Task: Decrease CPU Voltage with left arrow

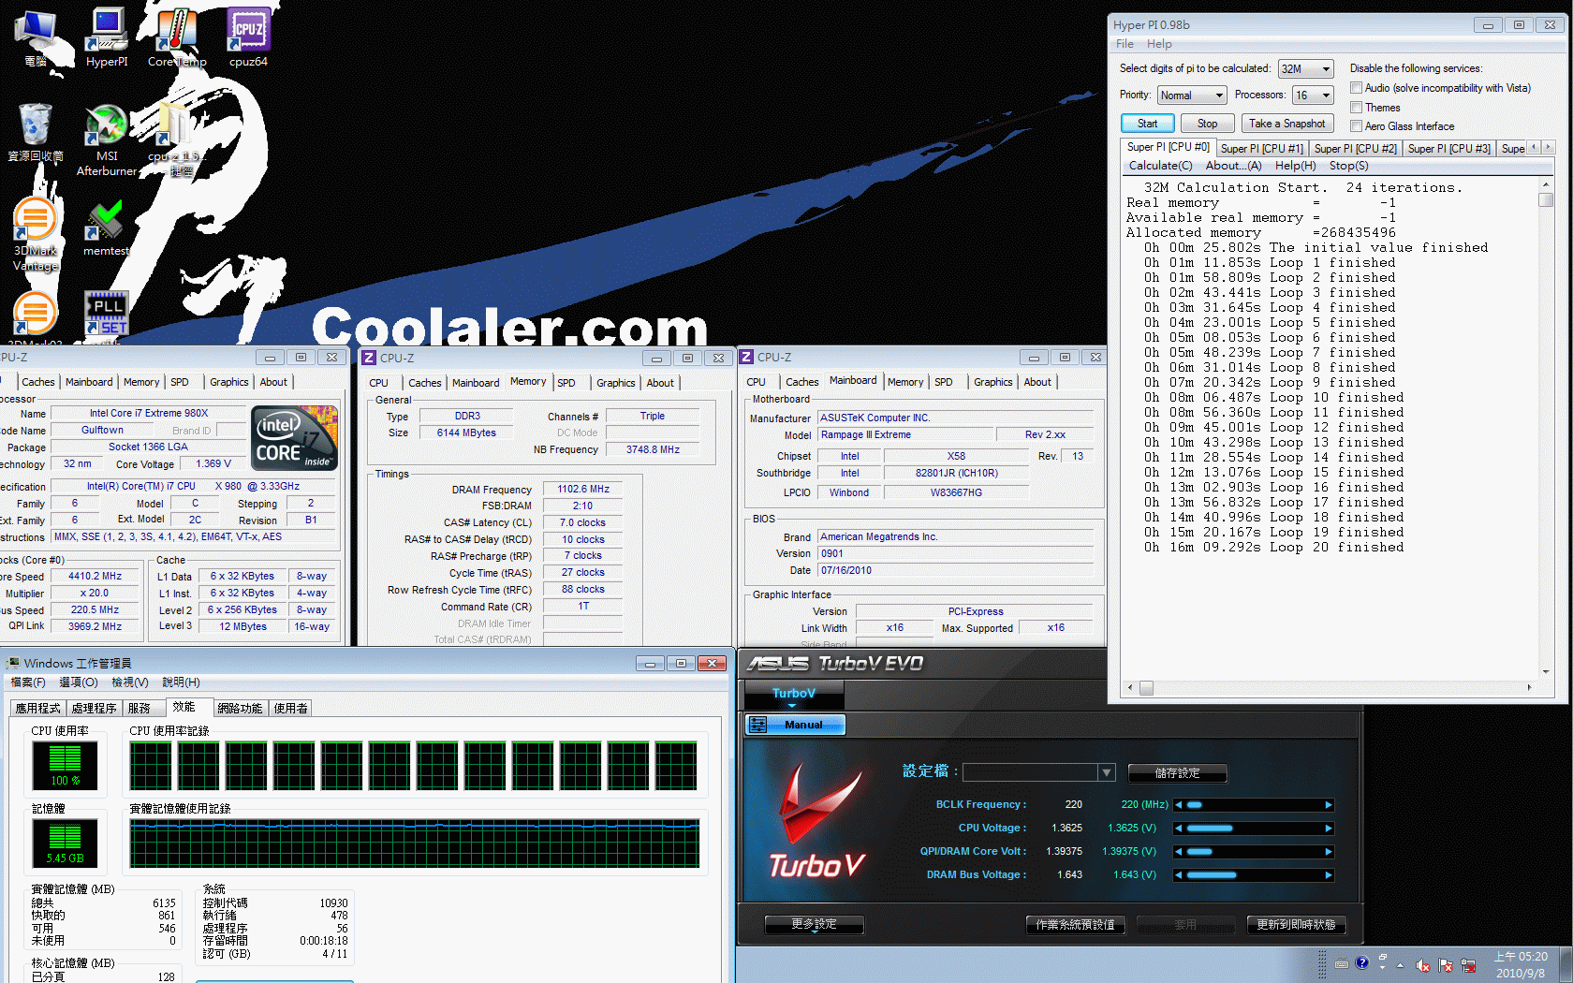Action: pos(1179,829)
